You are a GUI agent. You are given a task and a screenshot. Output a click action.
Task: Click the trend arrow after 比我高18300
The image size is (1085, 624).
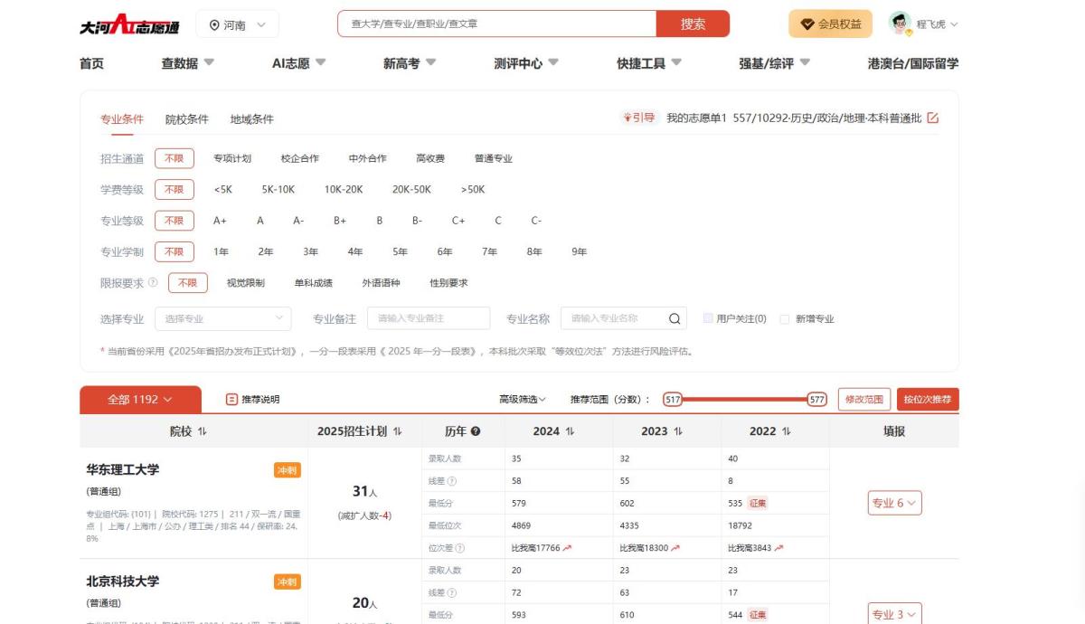click(675, 548)
